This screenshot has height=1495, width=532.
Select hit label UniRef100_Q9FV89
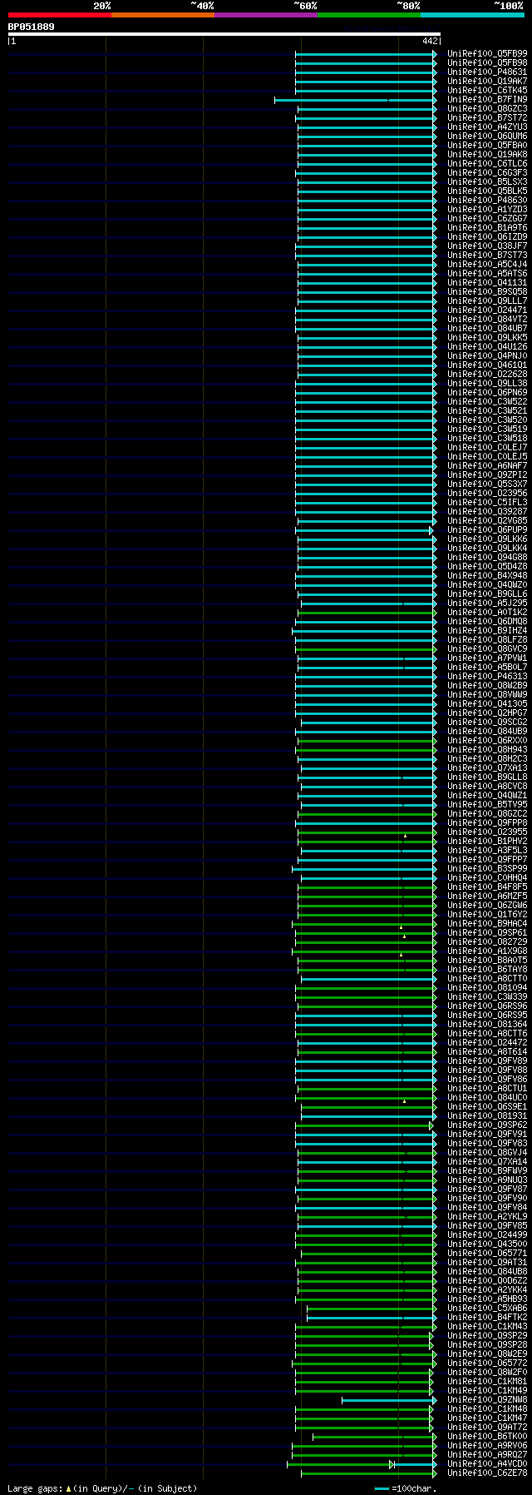pos(487,1060)
